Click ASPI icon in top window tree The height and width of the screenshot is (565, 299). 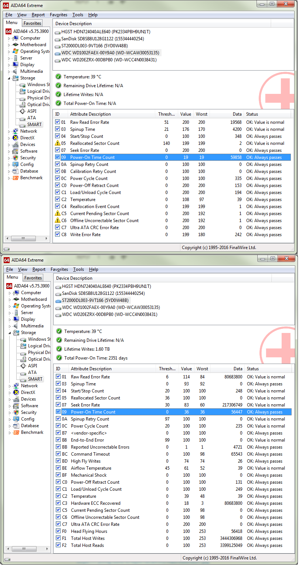point(23,111)
